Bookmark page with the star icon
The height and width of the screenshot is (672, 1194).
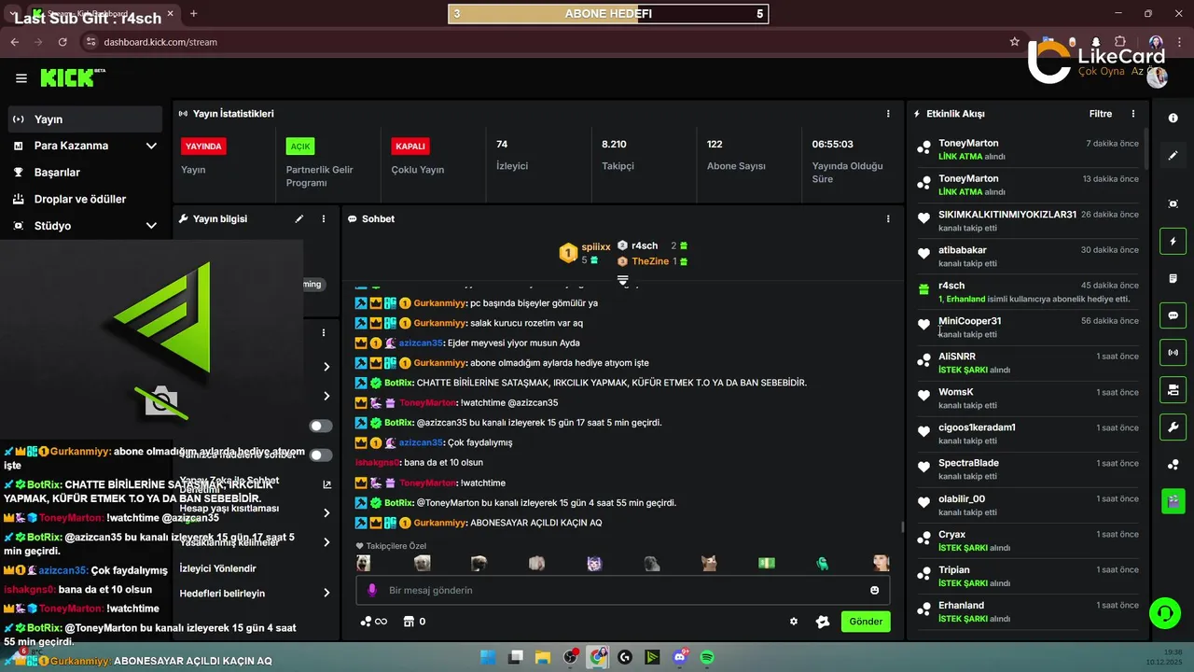click(x=1015, y=42)
